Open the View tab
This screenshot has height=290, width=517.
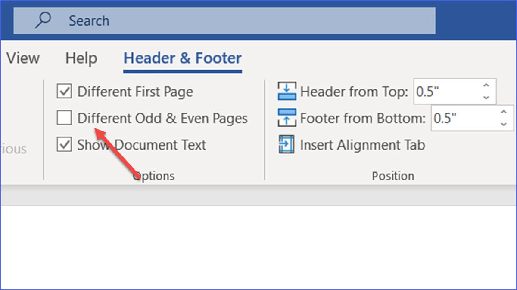(23, 58)
